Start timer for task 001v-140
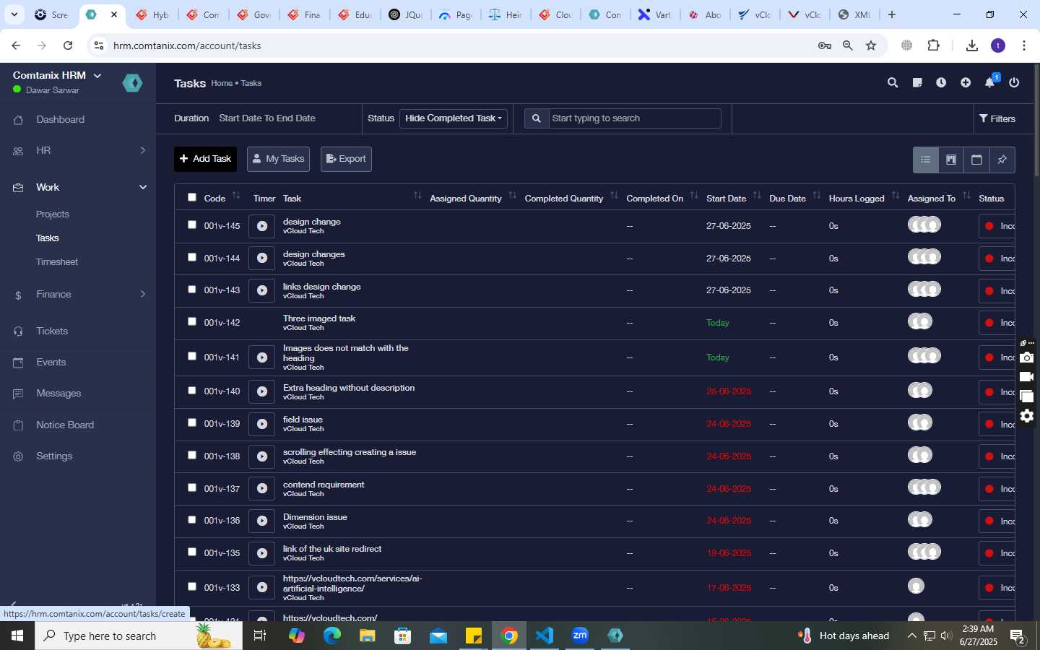1040x650 pixels. point(262,391)
